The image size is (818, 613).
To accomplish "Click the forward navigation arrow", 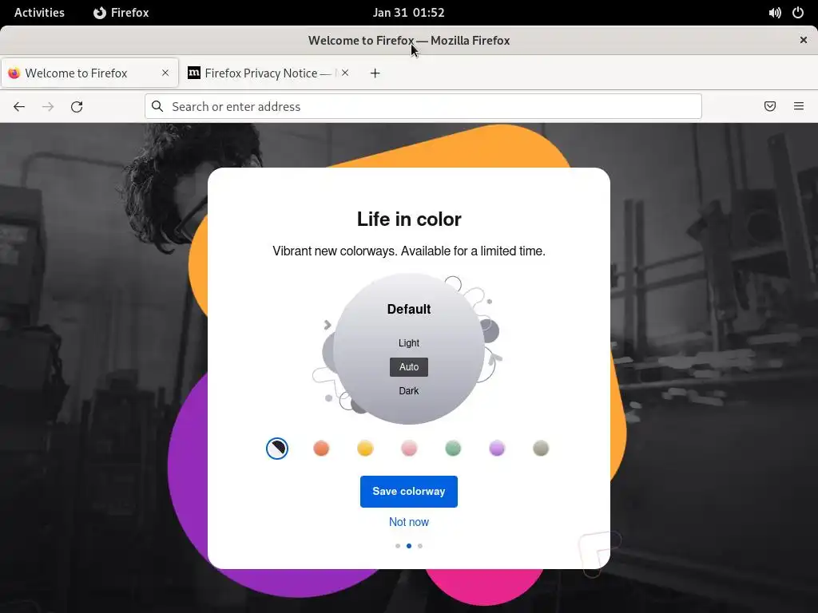I will tap(48, 107).
